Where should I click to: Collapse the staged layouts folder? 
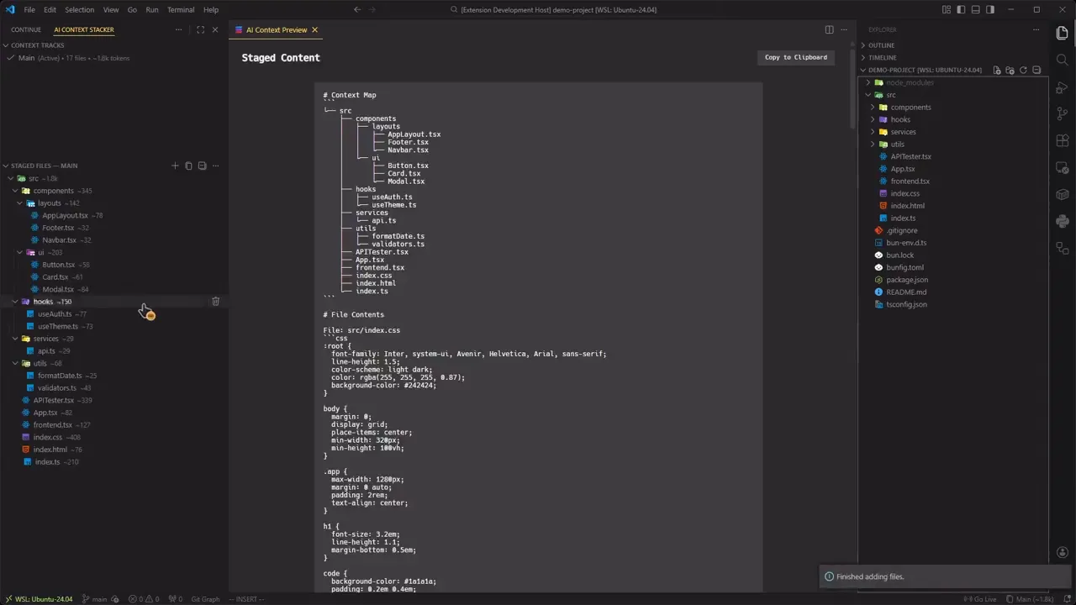(x=20, y=203)
